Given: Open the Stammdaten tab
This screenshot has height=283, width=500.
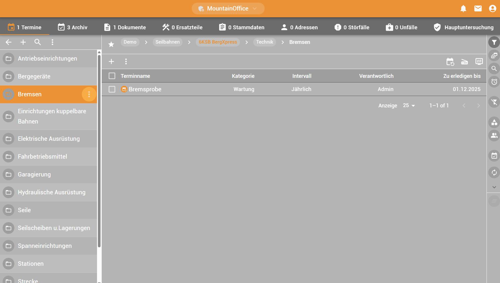Looking at the screenshot, I should 242,27.
